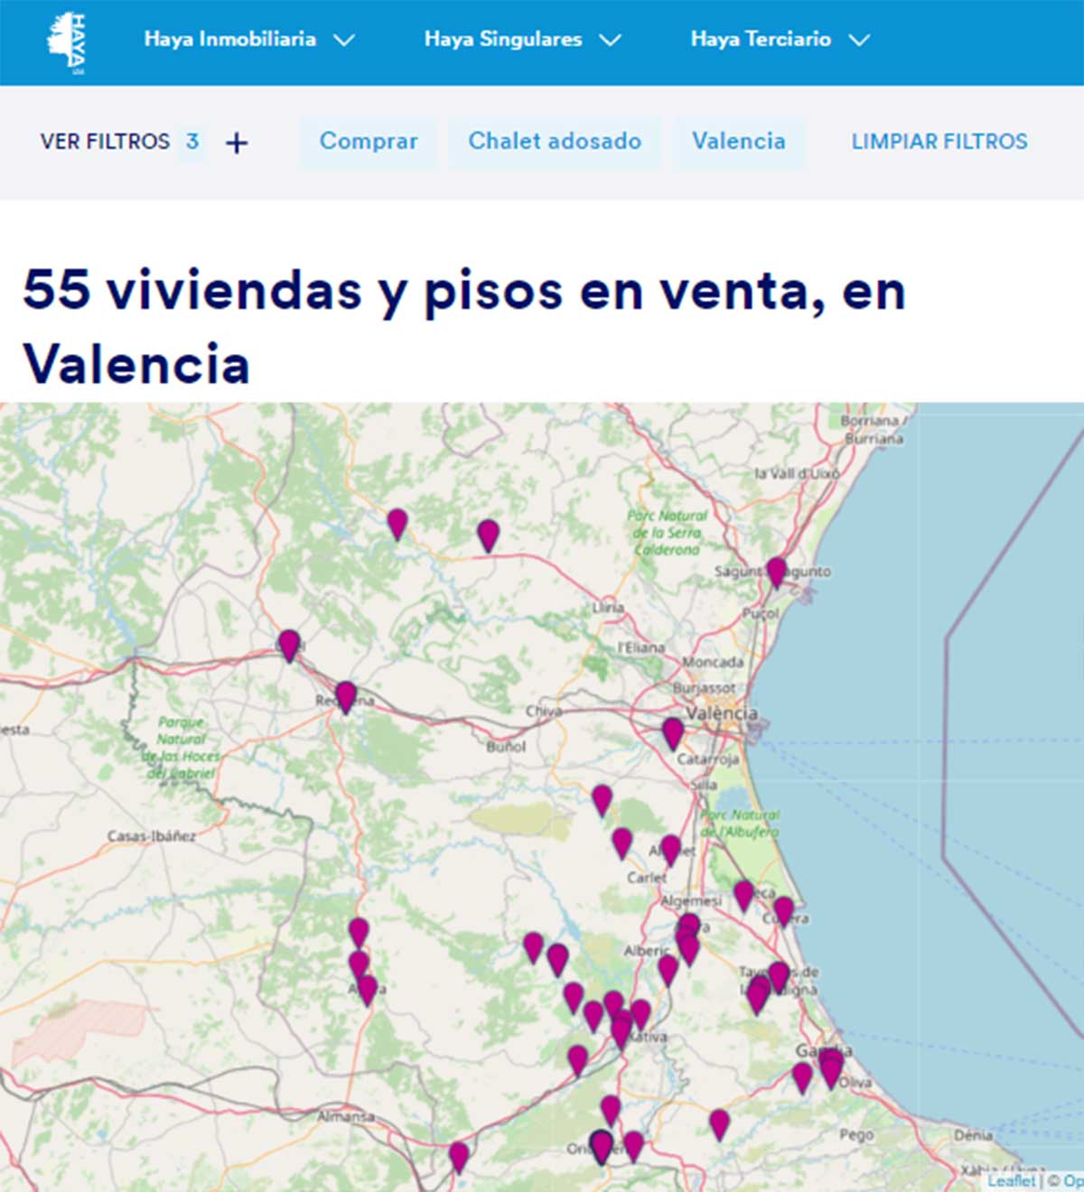Click LIMPIAR FILTROS to clear filters
This screenshot has width=1084, height=1192.
click(x=939, y=142)
